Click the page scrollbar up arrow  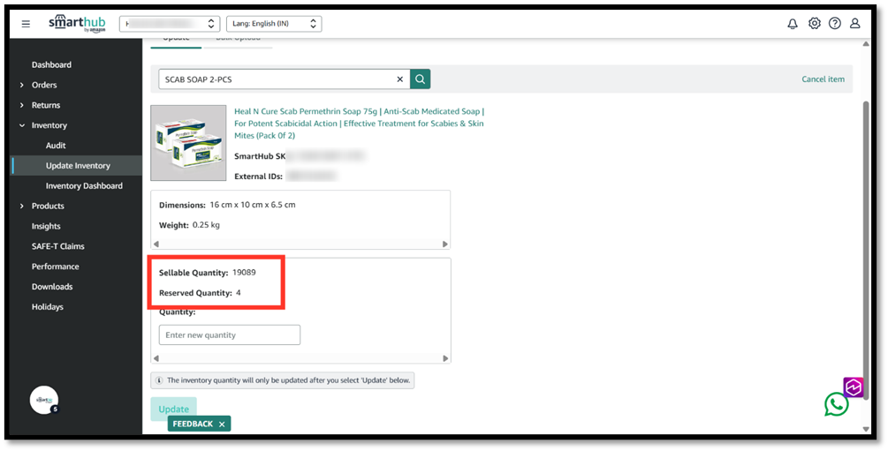point(865,44)
